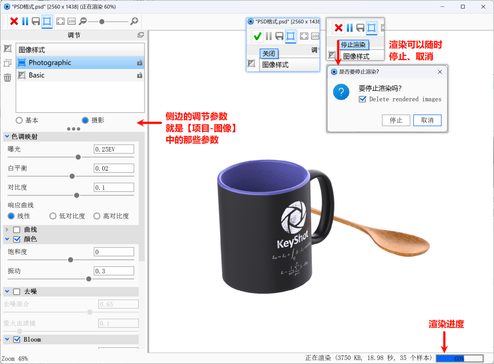Pause rendering with the blue pause icon in main toolbar
Viewport: 494px width, 364px height.
click(x=25, y=21)
